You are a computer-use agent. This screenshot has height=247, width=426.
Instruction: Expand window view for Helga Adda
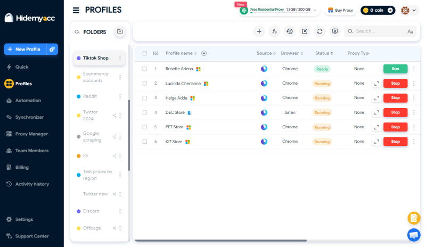[x=376, y=98]
